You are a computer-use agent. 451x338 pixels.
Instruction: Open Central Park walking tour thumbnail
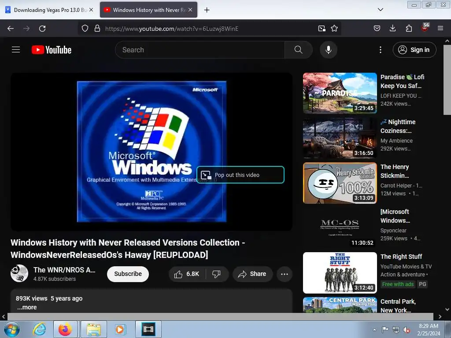340,305
